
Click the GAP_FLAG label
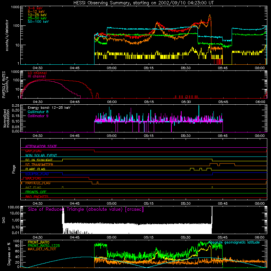point(33,151)
